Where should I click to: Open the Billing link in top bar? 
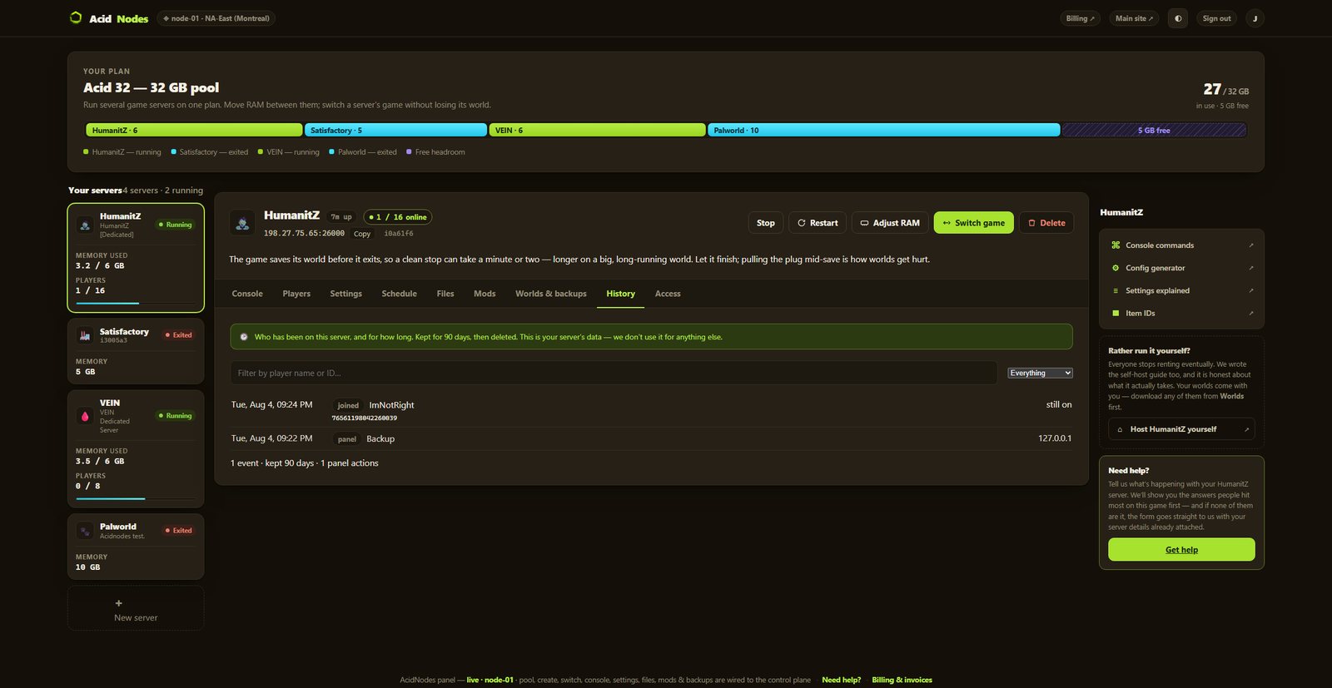(1081, 18)
